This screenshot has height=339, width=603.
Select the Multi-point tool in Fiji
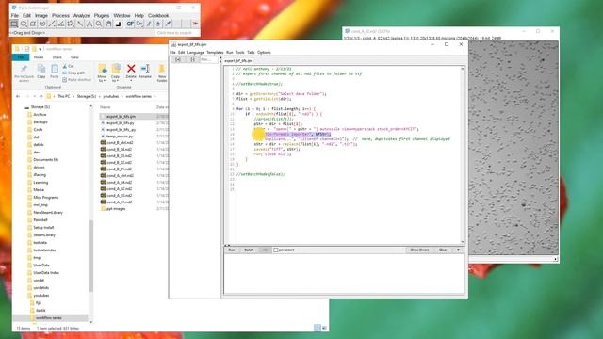(71, 24)
